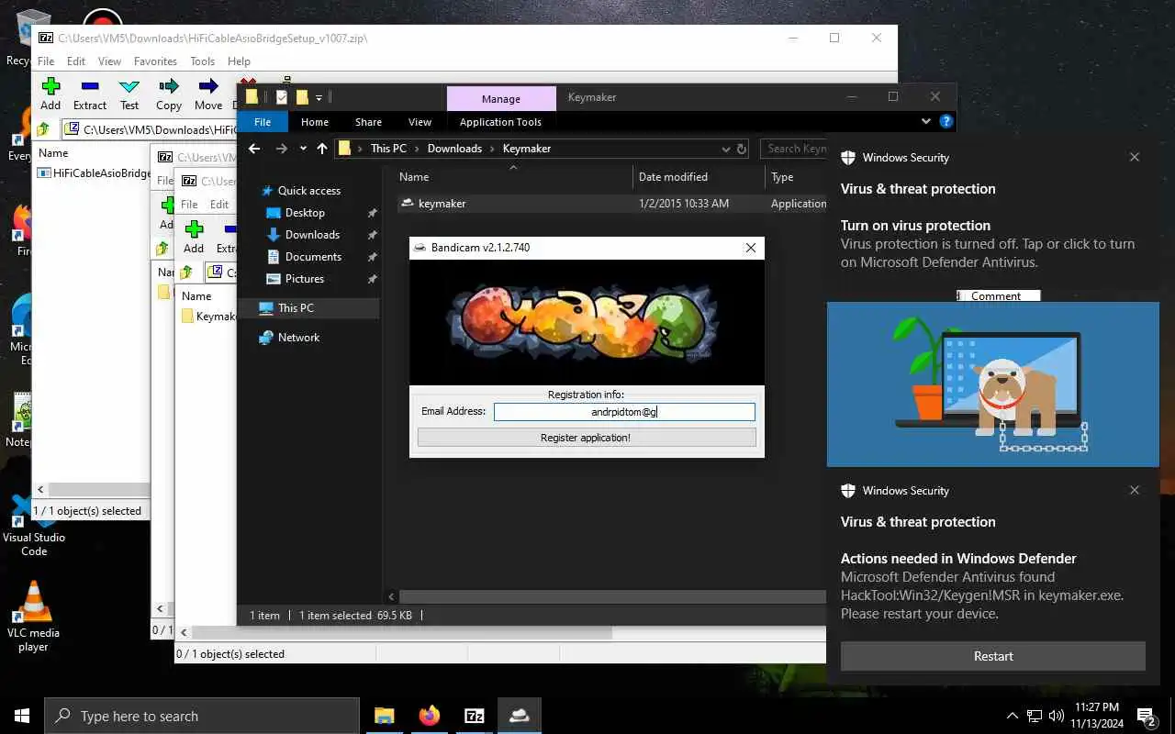Select the keymaker application file icon
Screen dimensions: 1175x734
(408, 204)
